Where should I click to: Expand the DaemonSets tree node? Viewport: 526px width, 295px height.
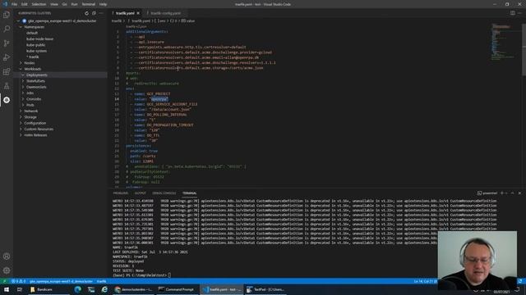tap(23, 87)
